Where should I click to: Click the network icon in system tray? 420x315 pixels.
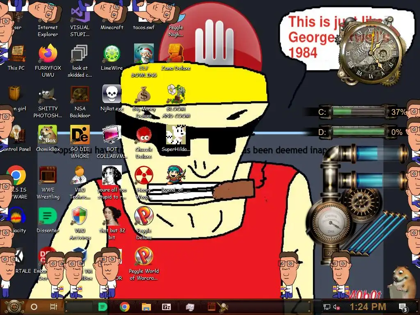pyautogui.click(x=326, y=307)
